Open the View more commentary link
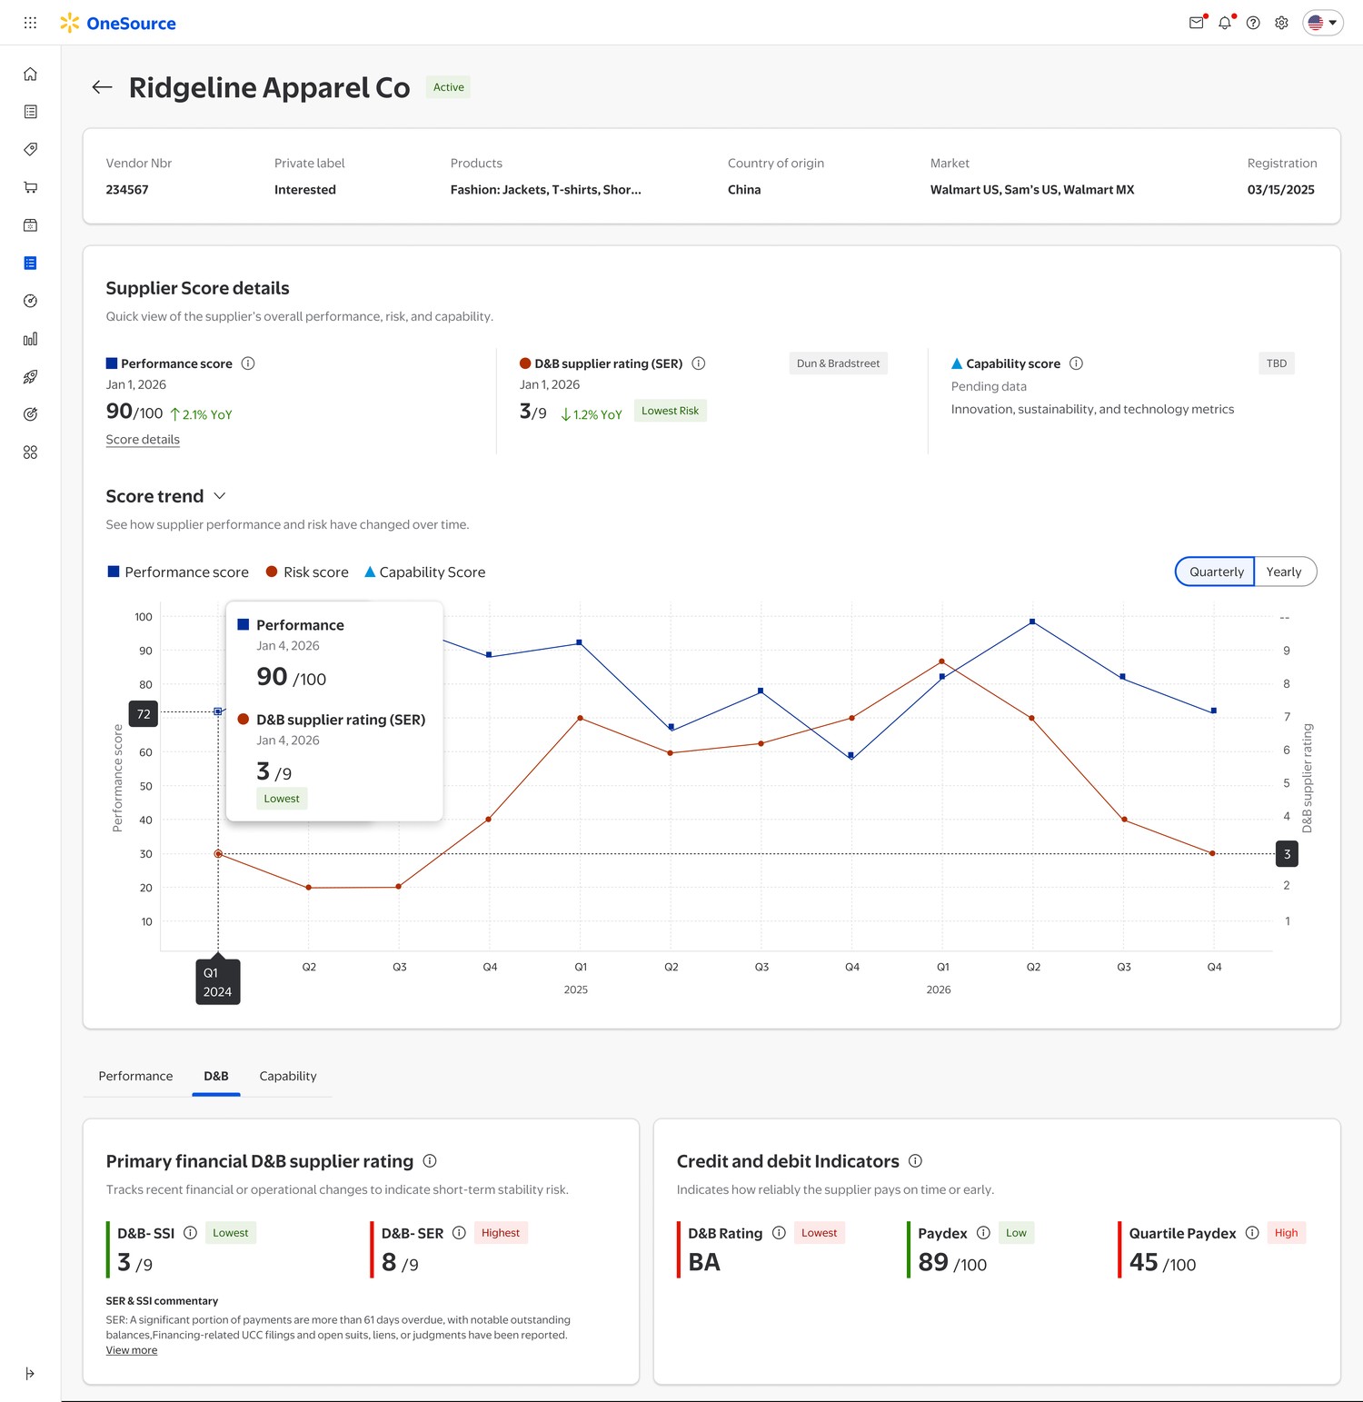1363x1402 pixels. tap(132, 1350)
